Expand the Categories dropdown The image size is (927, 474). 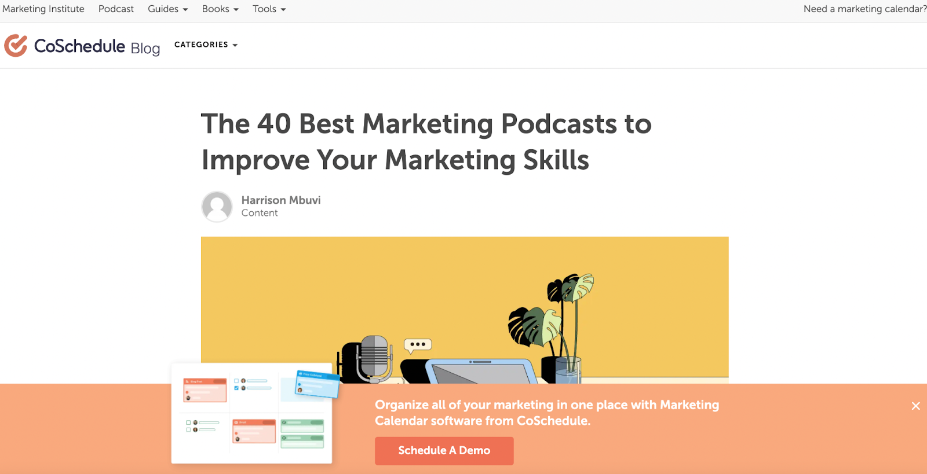pyautogui.click(x=206, y=45)
